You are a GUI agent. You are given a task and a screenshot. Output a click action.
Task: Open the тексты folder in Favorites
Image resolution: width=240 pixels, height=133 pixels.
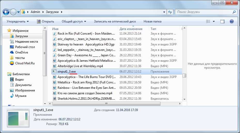pos(20,58)
